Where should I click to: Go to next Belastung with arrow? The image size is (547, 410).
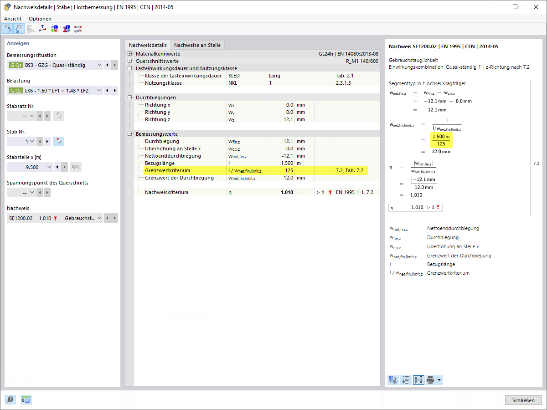114,91
